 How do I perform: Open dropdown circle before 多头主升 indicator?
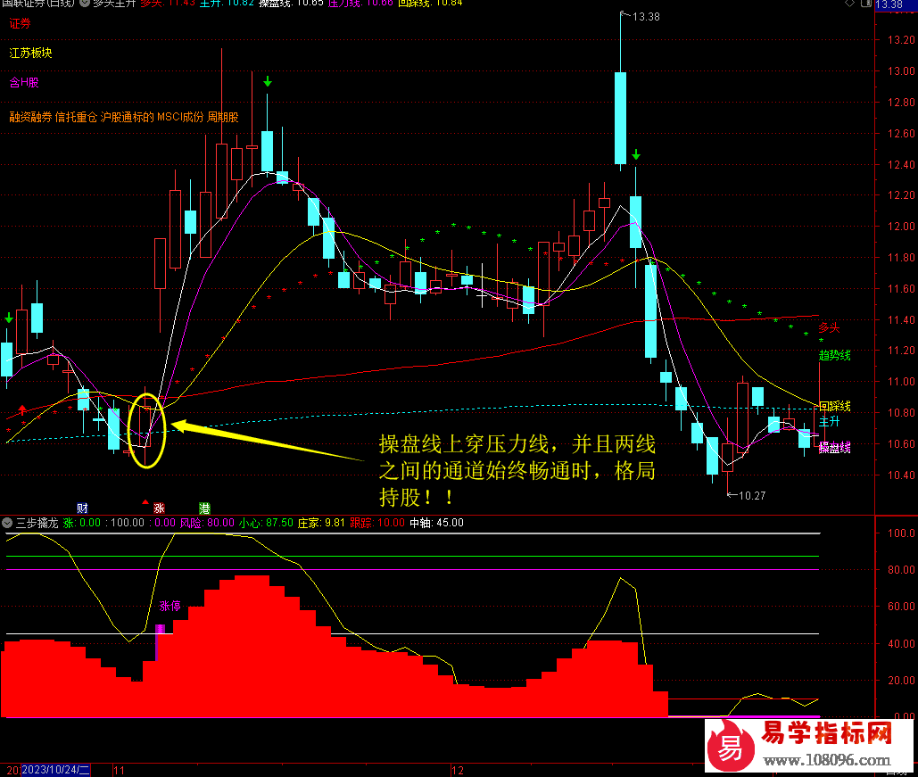[x=85, y=3]
